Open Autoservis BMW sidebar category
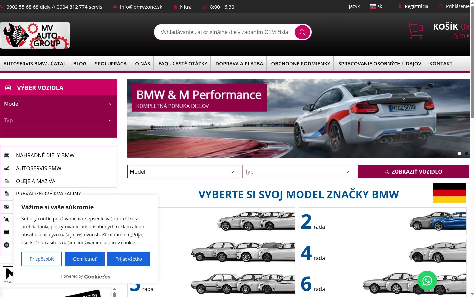Image resolution: width=475 pixels, height=297 pixels. pos(59,168)
